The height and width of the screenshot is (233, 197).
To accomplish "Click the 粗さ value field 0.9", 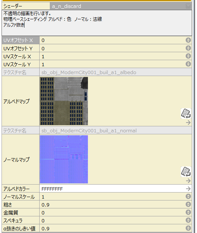I will point(112,205).
